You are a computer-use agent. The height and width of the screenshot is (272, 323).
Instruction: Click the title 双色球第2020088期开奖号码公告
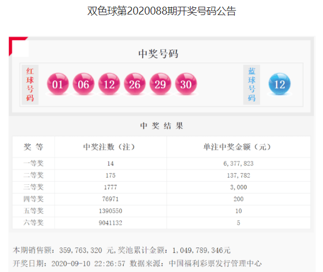pyautogui.click(x=161, y=11)
